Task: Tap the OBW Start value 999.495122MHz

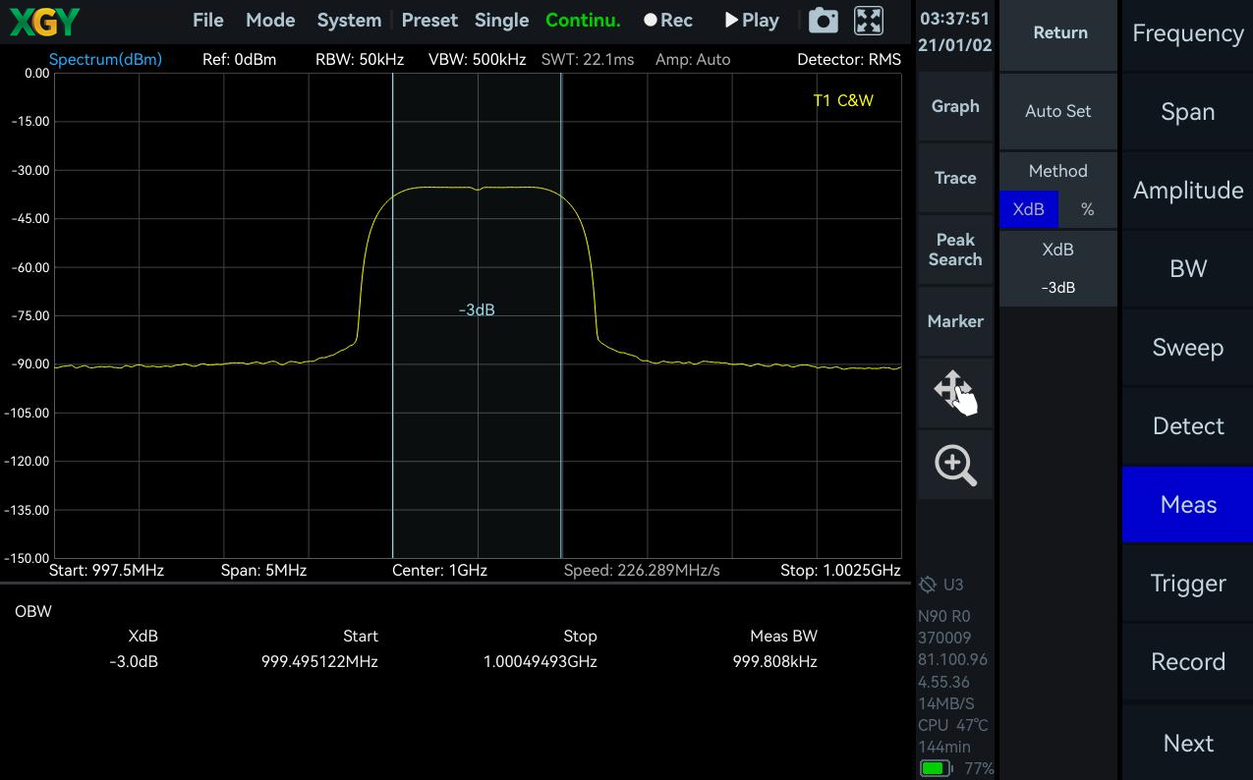Action: (319, 661)
